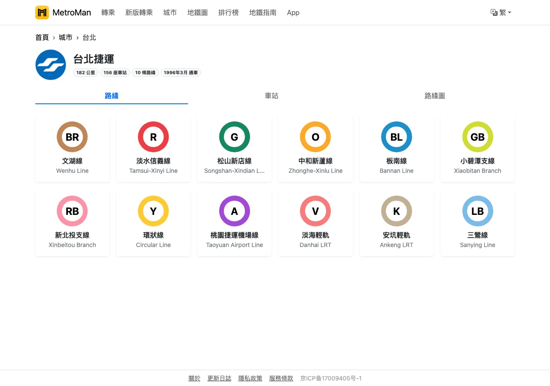Click the Zhonghe-Xinlu Line label
The height and width of the screenshot is (386, 550).
315,171
